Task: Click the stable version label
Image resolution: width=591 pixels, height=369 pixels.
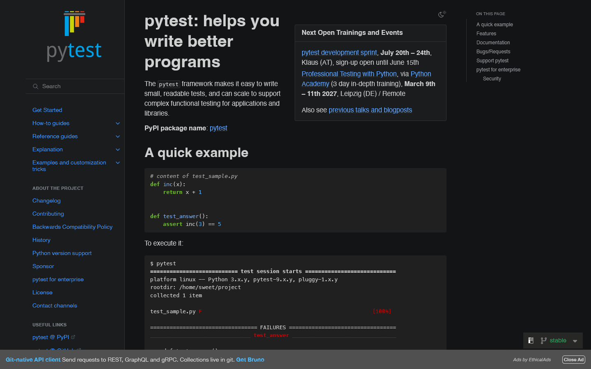Action: pos(558,340)
